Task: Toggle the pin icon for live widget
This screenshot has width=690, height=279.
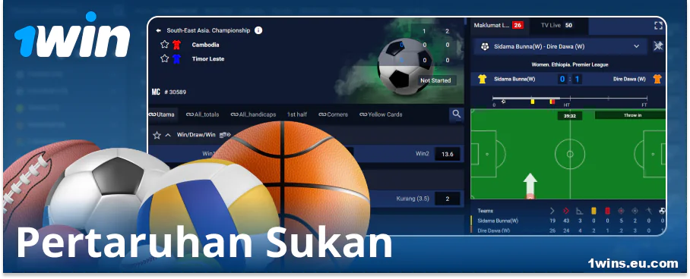Action: [x=658, y=45]
